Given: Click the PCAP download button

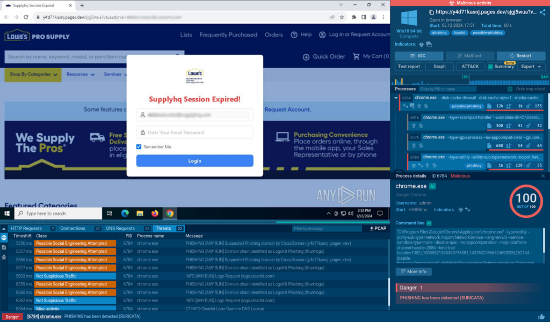Looking at the screenshot, I should pos(377,228).
